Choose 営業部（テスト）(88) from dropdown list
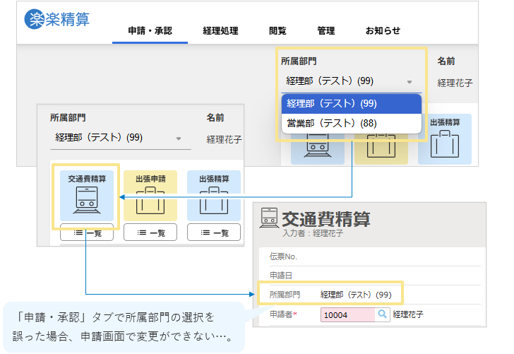Image resolution: width=514 pixels, height=354 pixels. click(x=351, y=124)
